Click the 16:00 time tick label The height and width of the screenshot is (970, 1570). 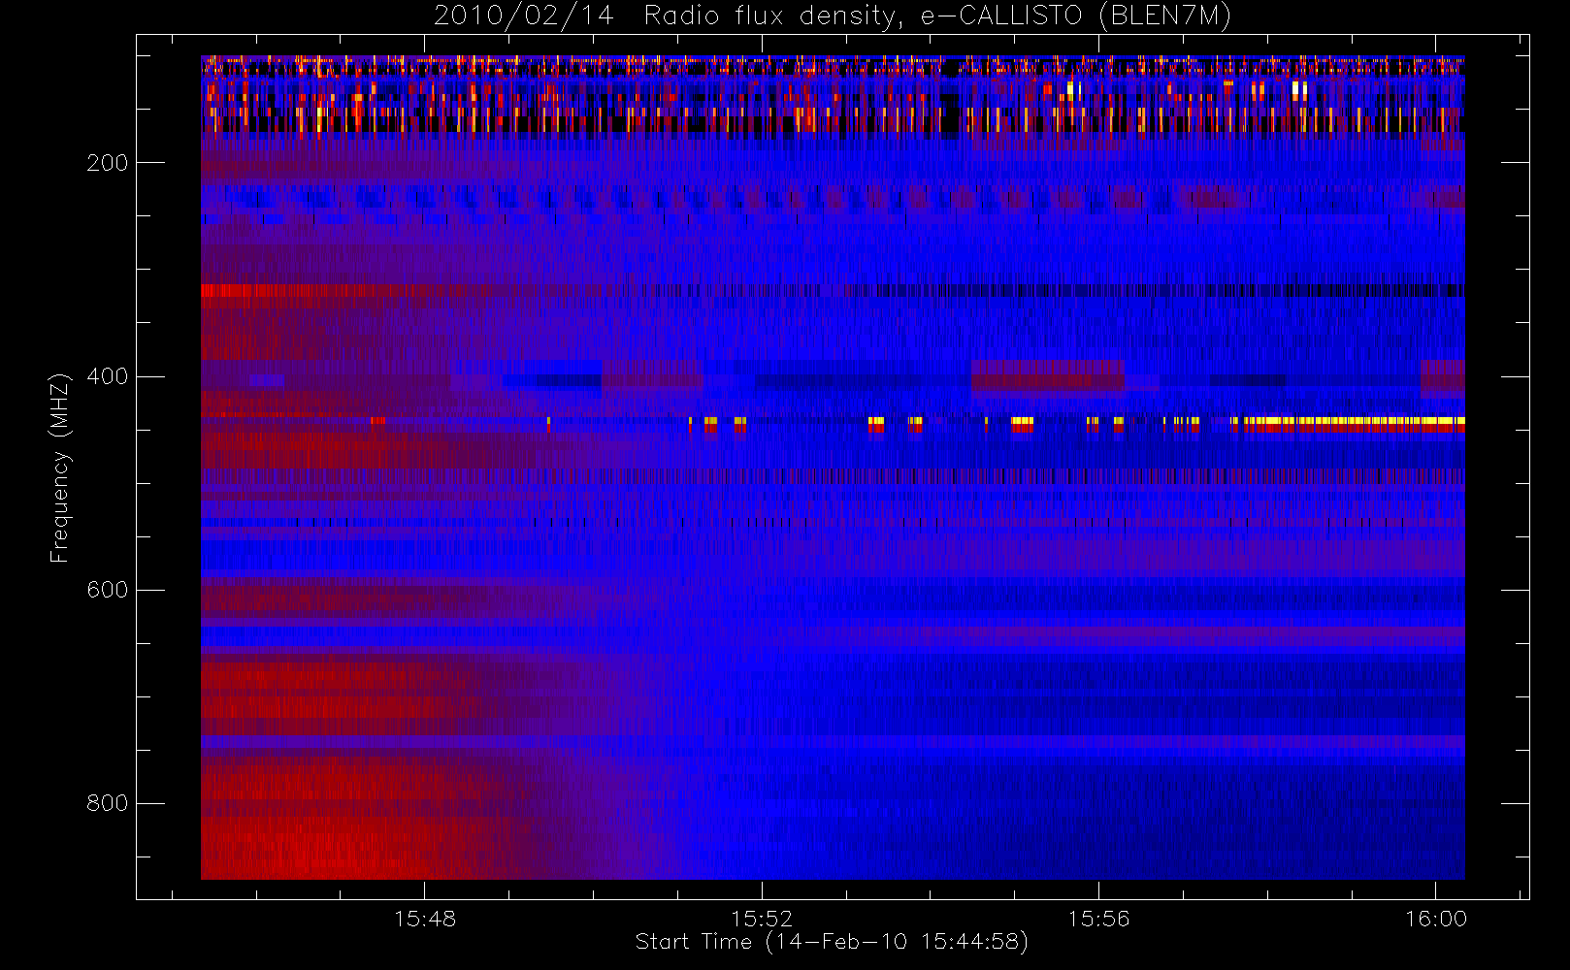pos(1435,919)
